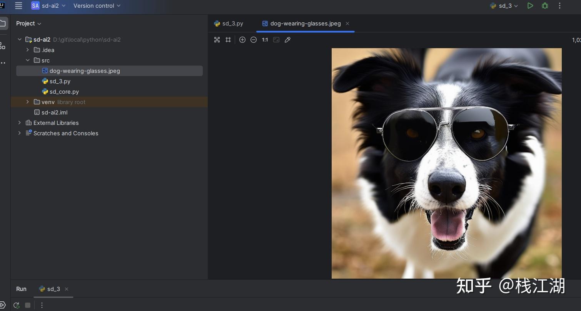The height and width of the screenshot is (311, 581).
Task: Close the dog-wearing-glasses.jpeg tab
Action: pyautogui.click(x=347, y=24)
